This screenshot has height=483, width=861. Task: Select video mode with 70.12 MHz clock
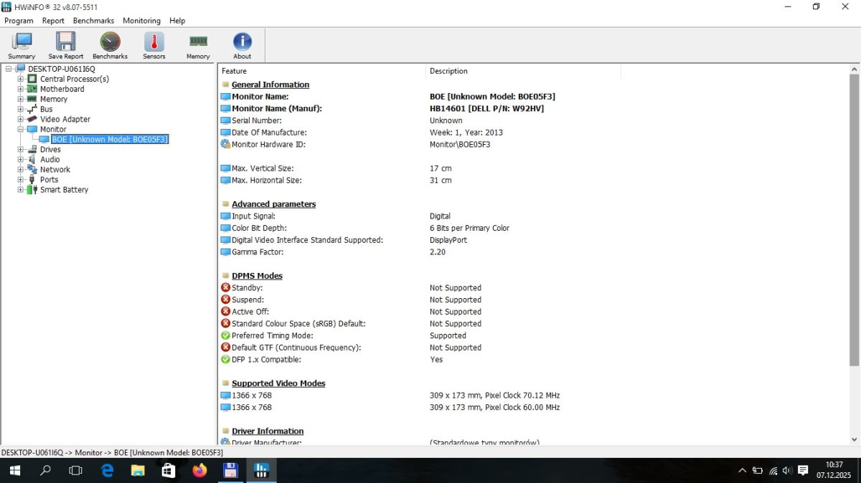[533, 396]
